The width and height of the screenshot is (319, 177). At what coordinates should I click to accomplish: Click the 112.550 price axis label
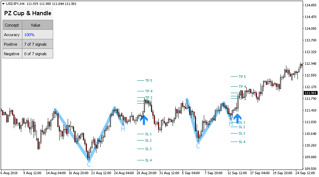(310, 75)
